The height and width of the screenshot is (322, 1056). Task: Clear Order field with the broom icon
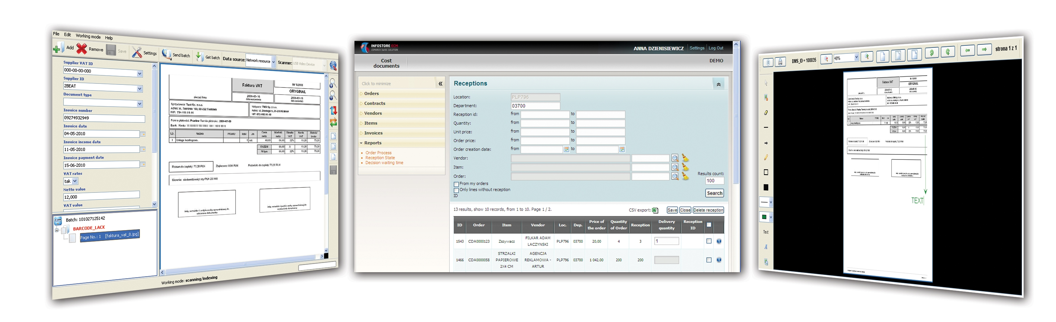coord(685,176)
